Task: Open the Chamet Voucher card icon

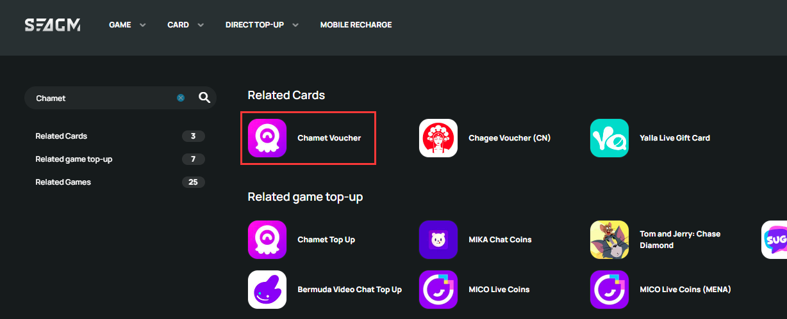Action: [x=267, y=138]
